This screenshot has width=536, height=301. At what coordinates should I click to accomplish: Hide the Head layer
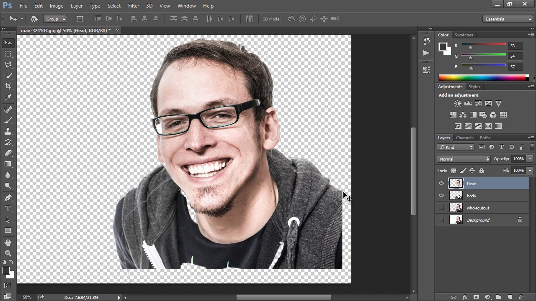pyautogui.click(x=441, y=184)
